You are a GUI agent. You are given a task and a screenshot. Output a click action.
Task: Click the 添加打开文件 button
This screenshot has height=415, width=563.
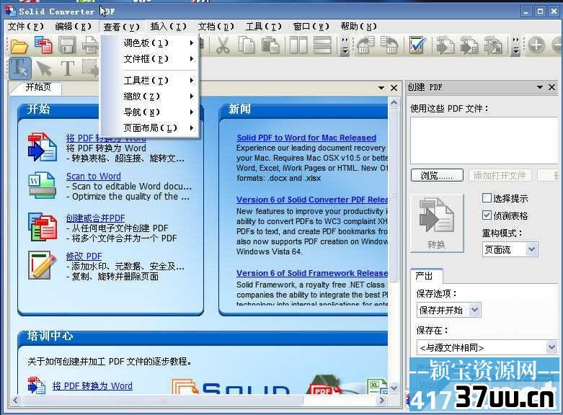tap(500, 176)
